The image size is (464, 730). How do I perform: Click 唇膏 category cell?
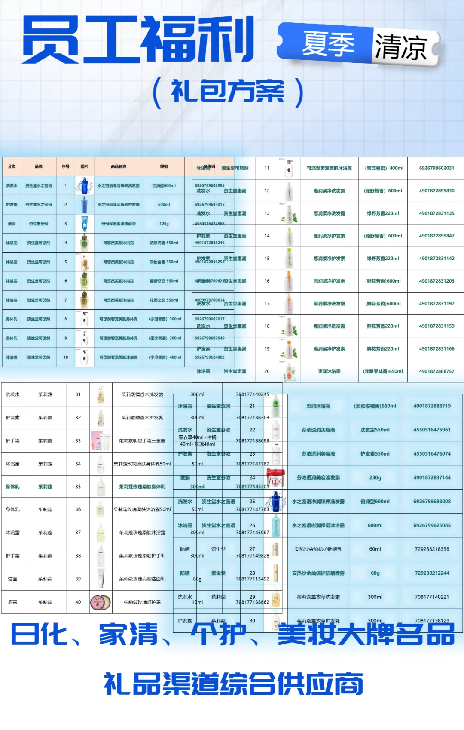(x=12, y=602)
